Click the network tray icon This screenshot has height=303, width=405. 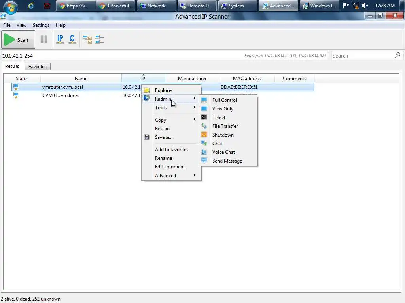tap(356, 6)
